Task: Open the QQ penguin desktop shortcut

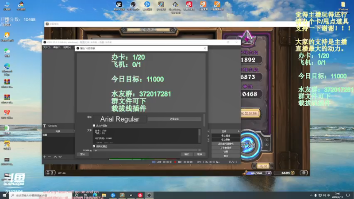Action: 21,6
